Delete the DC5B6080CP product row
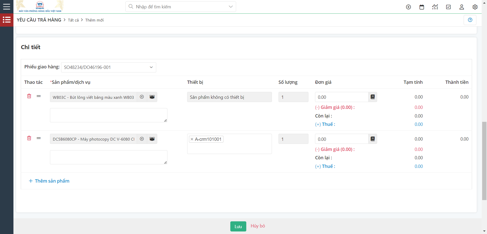The width and height of the screenshot is (487, 234). [29, 138]
